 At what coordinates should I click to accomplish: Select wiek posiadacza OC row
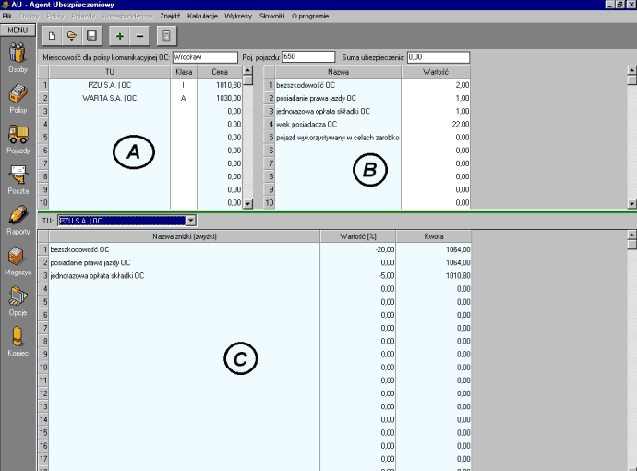pyautogui.click(x=338, y=124)
